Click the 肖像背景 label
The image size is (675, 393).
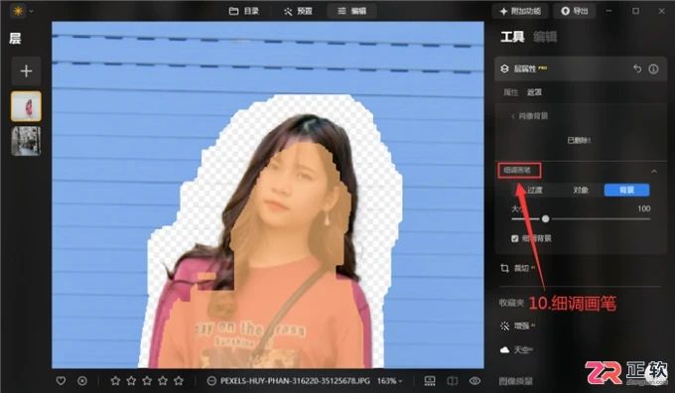(533, 116)
